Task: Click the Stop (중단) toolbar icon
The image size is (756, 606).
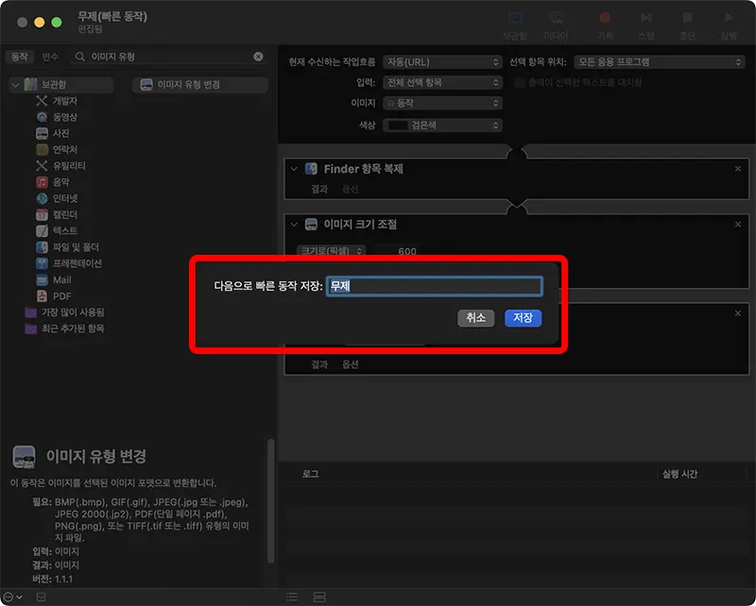Action: [x=684, y=17]
